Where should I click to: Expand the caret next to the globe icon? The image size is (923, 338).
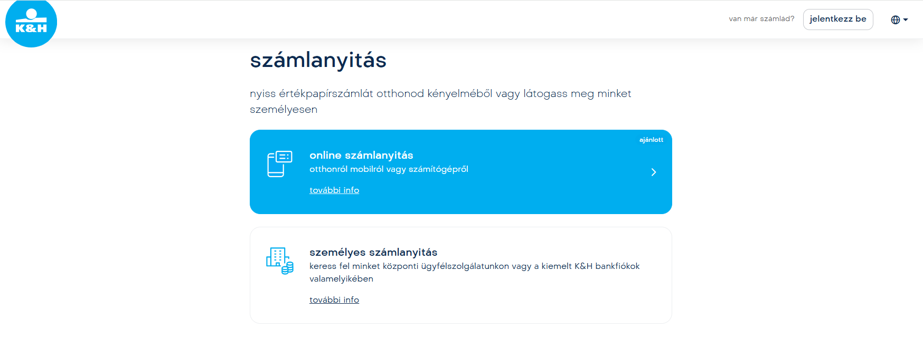(x=906, y=20)
